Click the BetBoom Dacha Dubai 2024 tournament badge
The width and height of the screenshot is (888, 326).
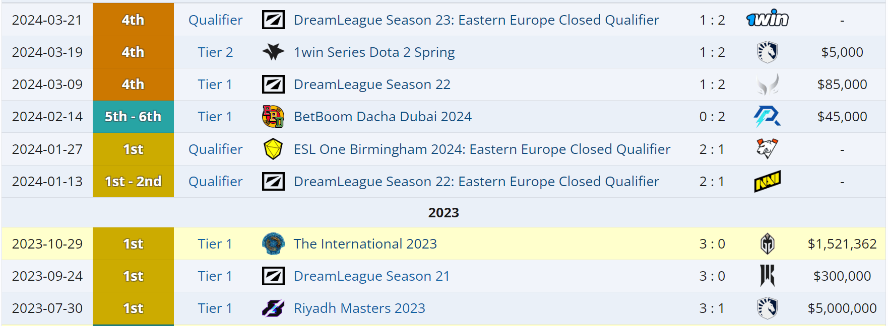tap(273, 116)
